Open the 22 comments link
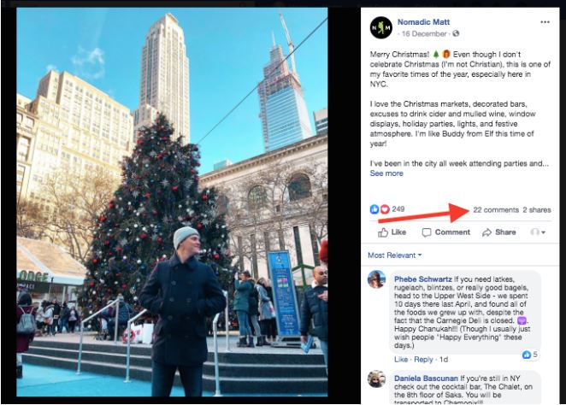This screenshot has height=405, width=566. [x=496, y=210]
